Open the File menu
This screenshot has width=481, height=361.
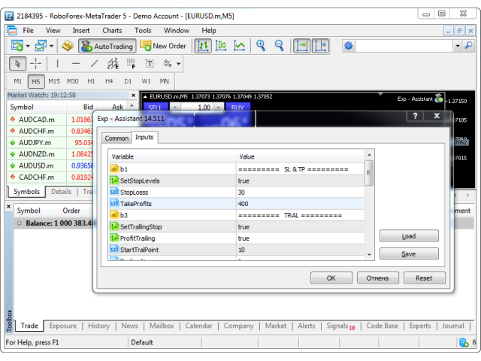(28, 31)
